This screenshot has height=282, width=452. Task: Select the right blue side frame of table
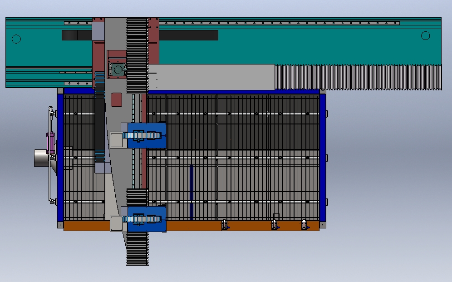pyautogui.click(x=322, y=158)
